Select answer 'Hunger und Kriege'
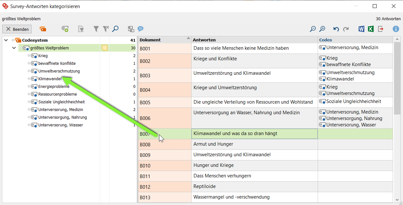Screen dimensions: 403x205 213,165
